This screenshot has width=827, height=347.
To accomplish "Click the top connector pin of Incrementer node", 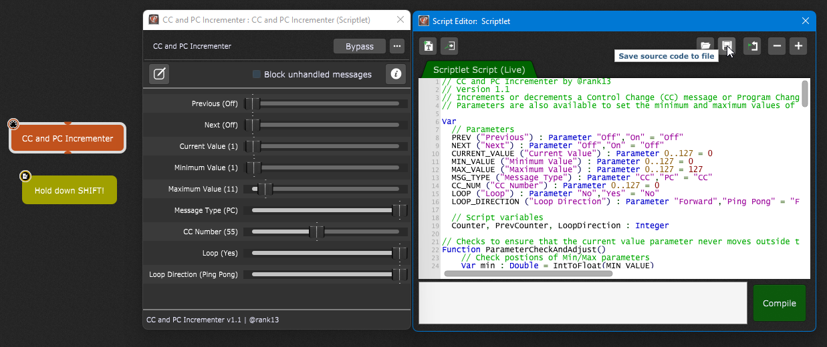I will [x=68, y=123].
